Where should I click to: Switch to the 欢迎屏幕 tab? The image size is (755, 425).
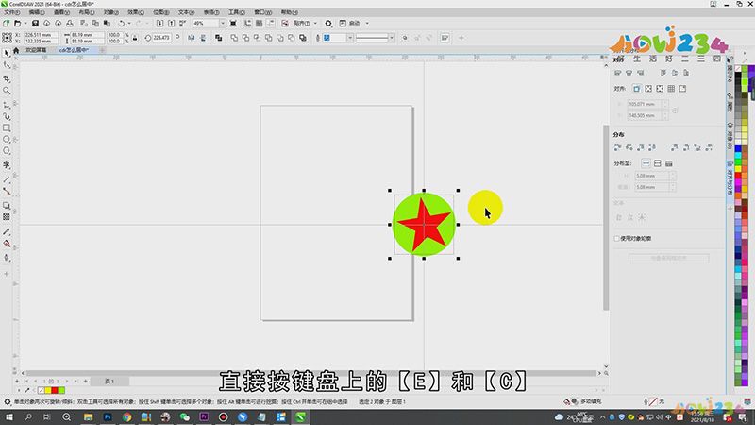[x=37, y=50]
